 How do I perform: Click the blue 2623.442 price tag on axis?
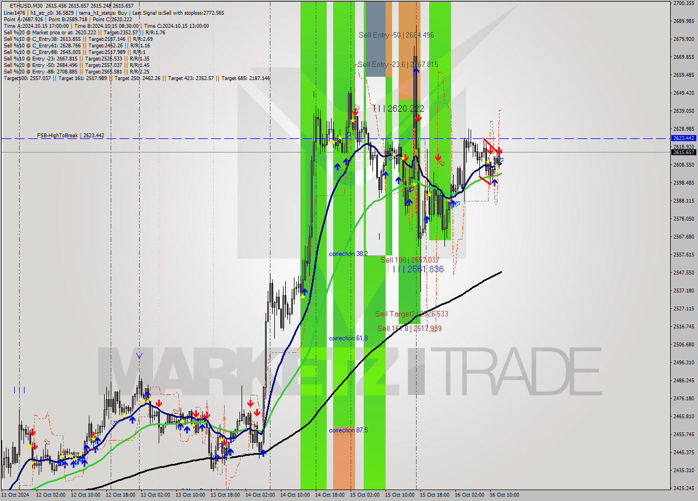pyautogui.click(x=684, y=138)
